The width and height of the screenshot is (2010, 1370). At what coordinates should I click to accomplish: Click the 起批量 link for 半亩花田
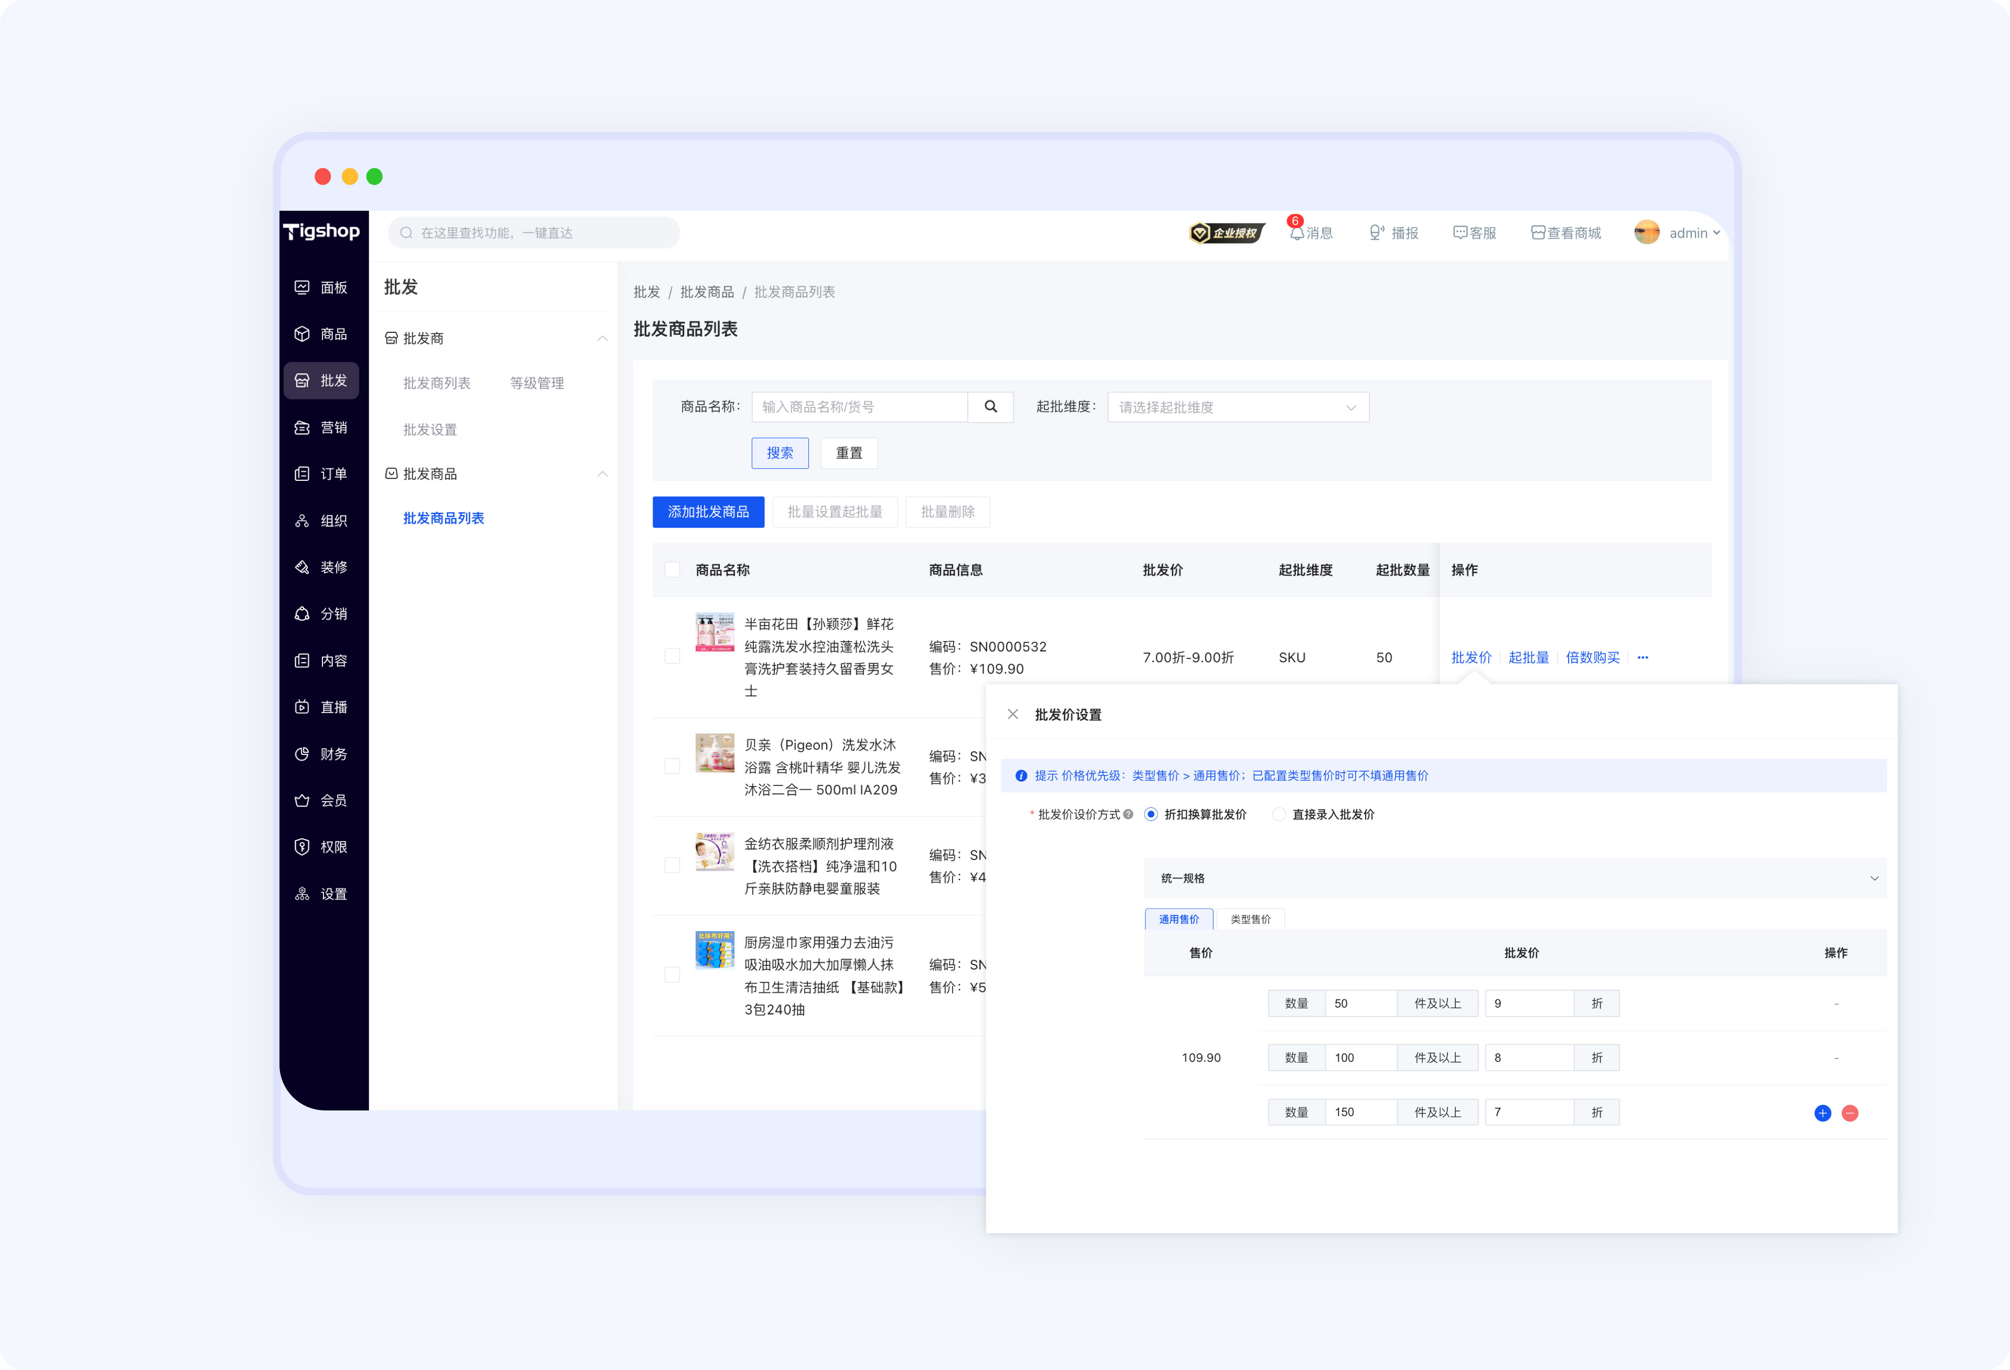(x=1529, y=657)
